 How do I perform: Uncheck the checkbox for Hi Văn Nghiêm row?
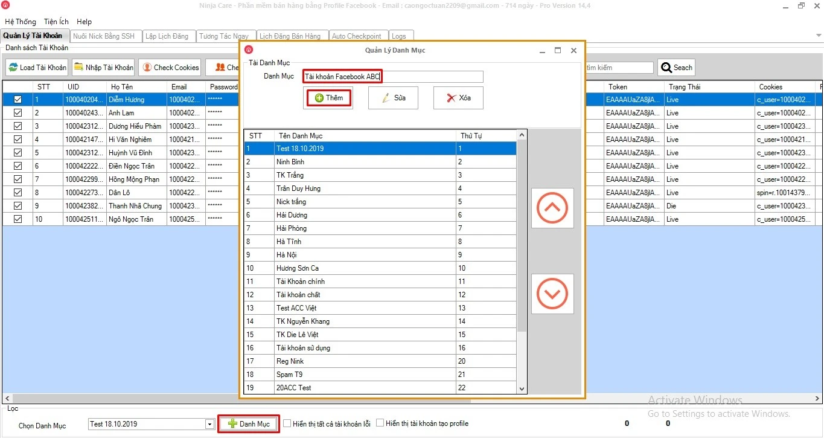pos(18,140)
